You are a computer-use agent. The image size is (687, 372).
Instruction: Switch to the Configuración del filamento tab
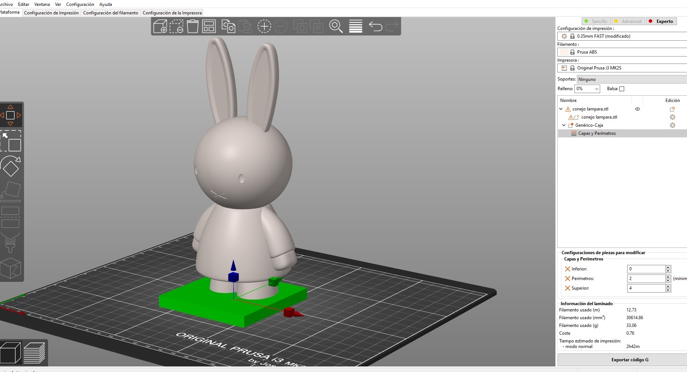click(x=110, y=13)
